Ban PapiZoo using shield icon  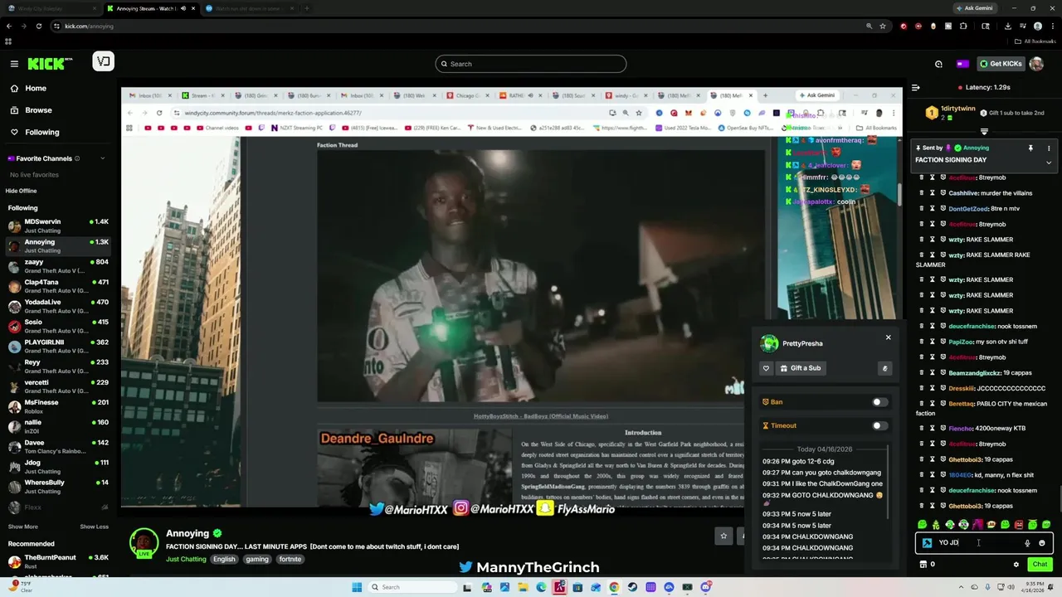point(943,342)
